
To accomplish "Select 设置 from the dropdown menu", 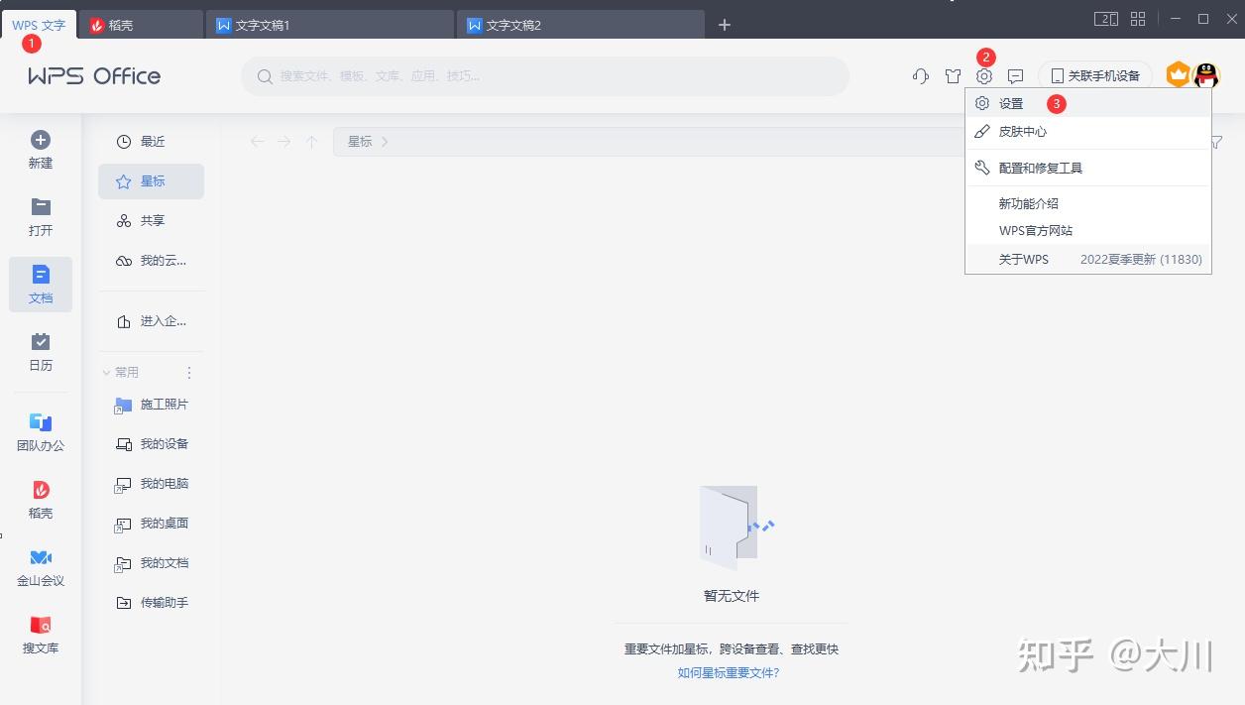I will pyautogui.click(x=1087, y=103).
